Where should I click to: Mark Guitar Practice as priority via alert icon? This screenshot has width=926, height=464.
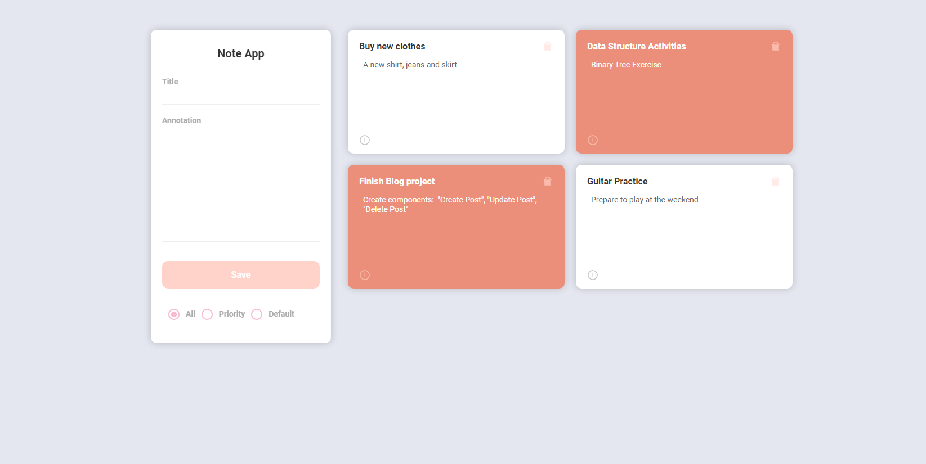[593, 275]
